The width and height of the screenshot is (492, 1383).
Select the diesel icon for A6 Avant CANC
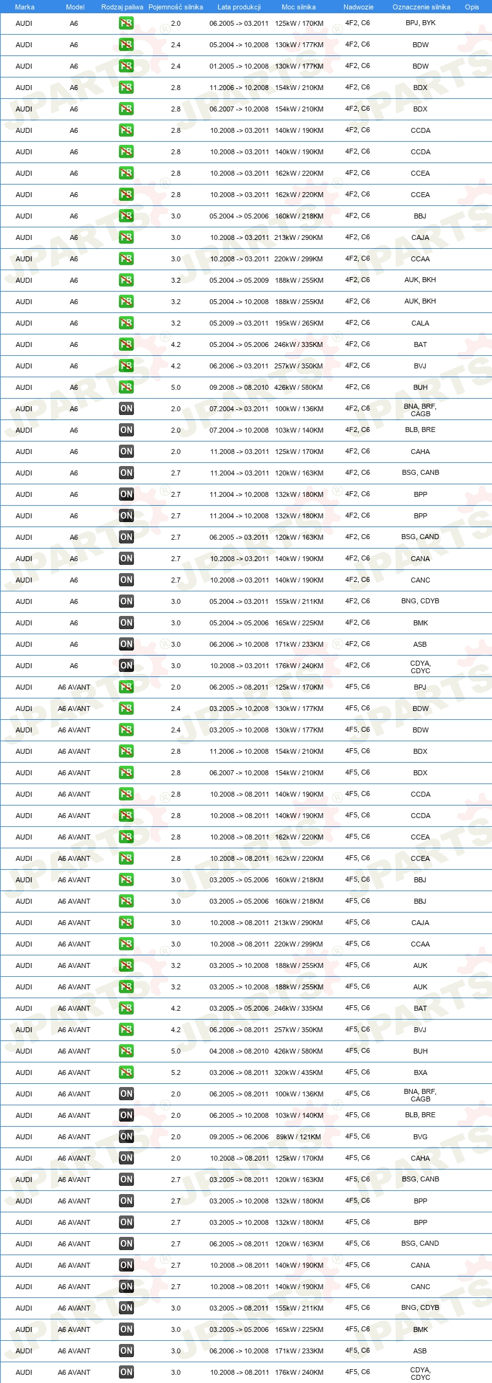[126, 1287]
